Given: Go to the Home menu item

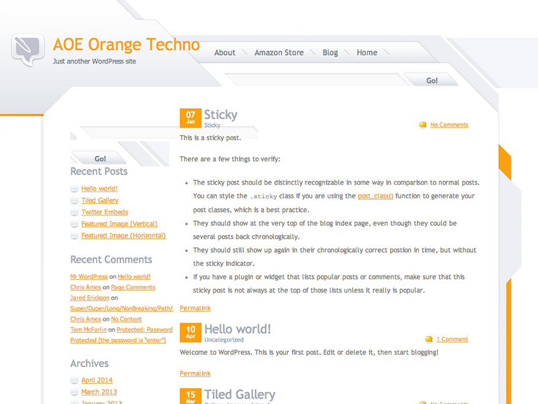Looking at the screenshot, I should pyautogui.click(x=366, y=53).
